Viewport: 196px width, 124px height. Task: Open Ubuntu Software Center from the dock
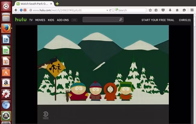coord(6,72)
